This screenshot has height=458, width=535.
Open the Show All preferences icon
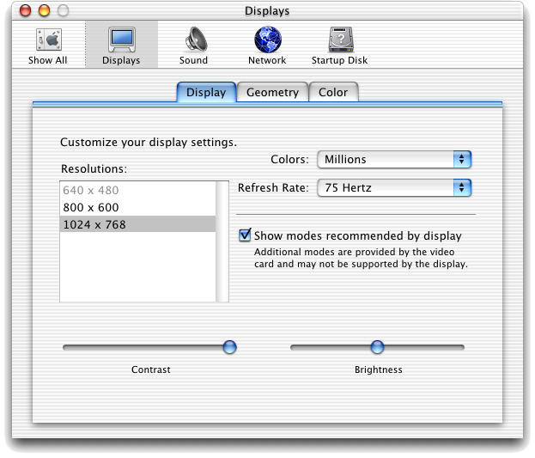coord(49,40)
